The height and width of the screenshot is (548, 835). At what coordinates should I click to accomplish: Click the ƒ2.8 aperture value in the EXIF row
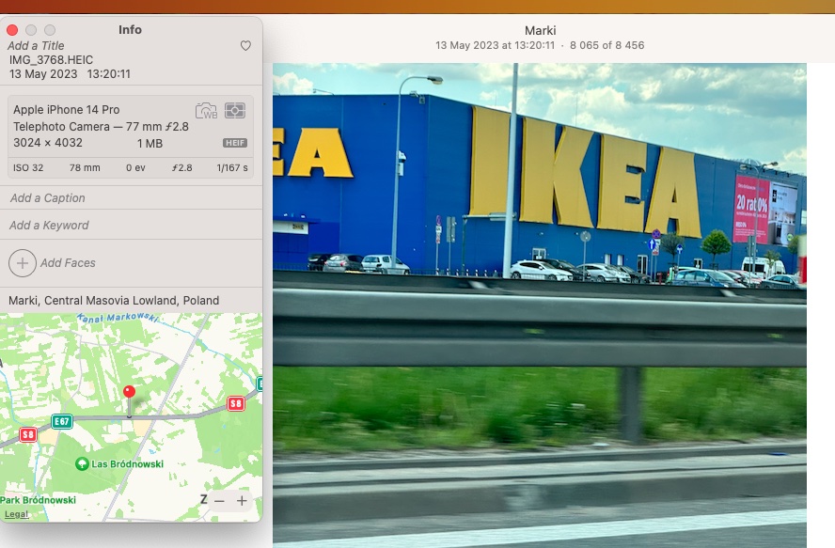click(181, 167)
